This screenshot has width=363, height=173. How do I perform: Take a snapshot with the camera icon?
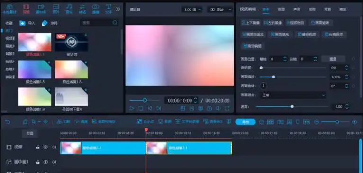tap(209, 108)
